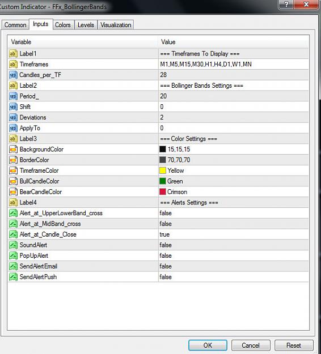321x354 pixels.
Task: Click the string icon beside Label1
Action: [13, 54]
